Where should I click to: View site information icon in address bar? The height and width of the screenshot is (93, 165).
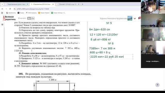coord(15,9)
